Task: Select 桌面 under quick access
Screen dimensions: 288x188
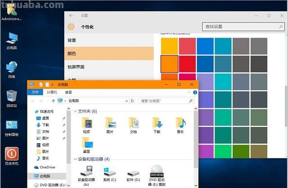Action: click(43, 118)
